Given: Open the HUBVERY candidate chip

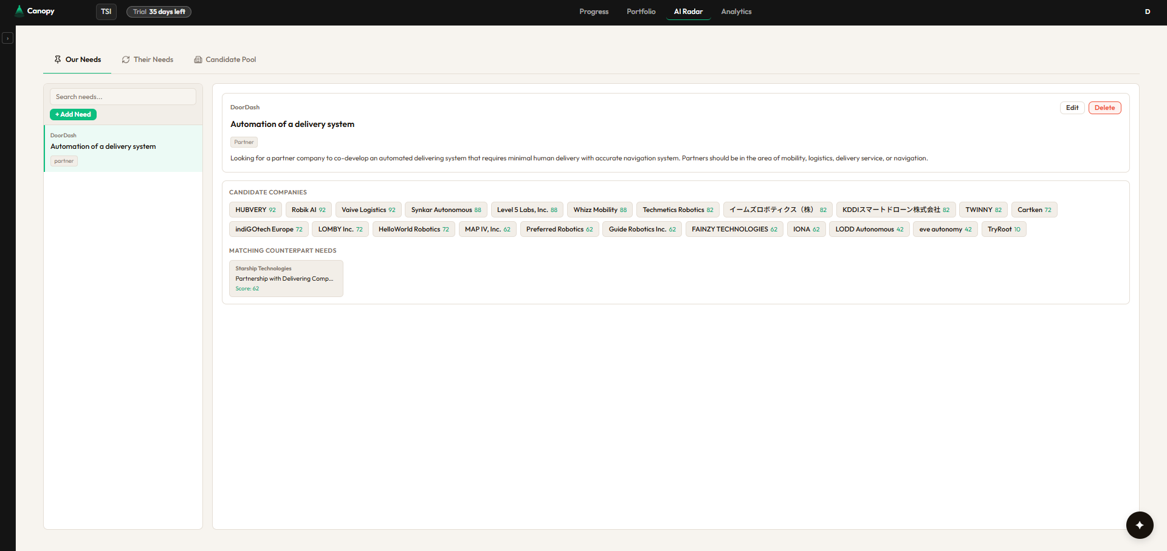Looking at the screenshot, I should click(x=255, y=210).
